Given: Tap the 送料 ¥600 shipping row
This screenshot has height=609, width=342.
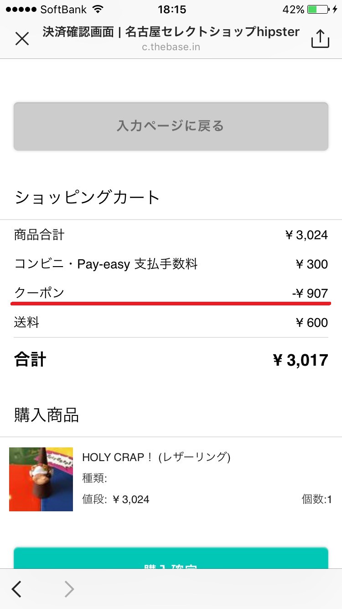Looking at the screenshot, I should (x=171, y=322).
